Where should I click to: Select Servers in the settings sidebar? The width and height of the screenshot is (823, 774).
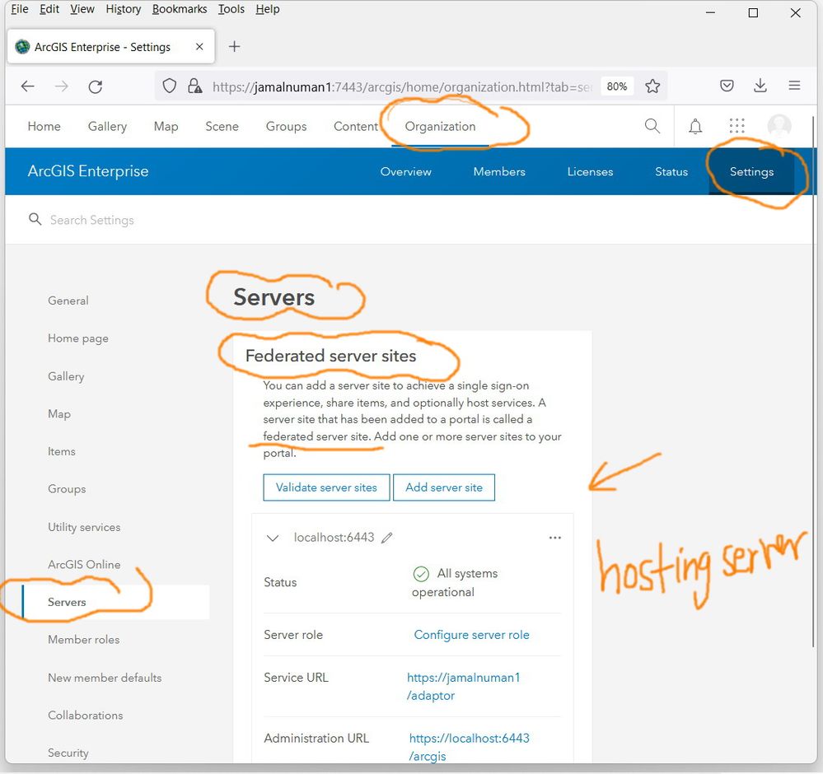pyautogui.click(x=67, y=602)
